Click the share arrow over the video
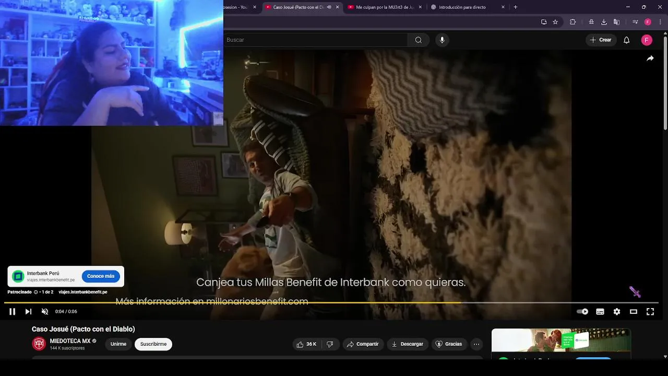This screenshot has width=668, height=376. pyautogui.click(x=650, y=58)
